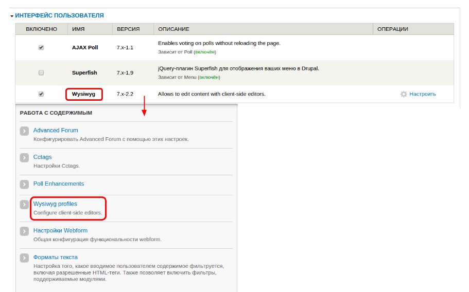Screen dimensions: 469x292
Task: Open the Cctags settings link
Action: click(43, 157)
